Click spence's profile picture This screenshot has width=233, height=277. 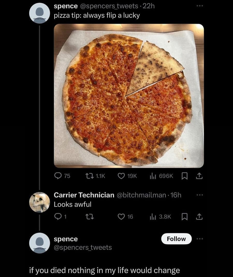point(40,12)
